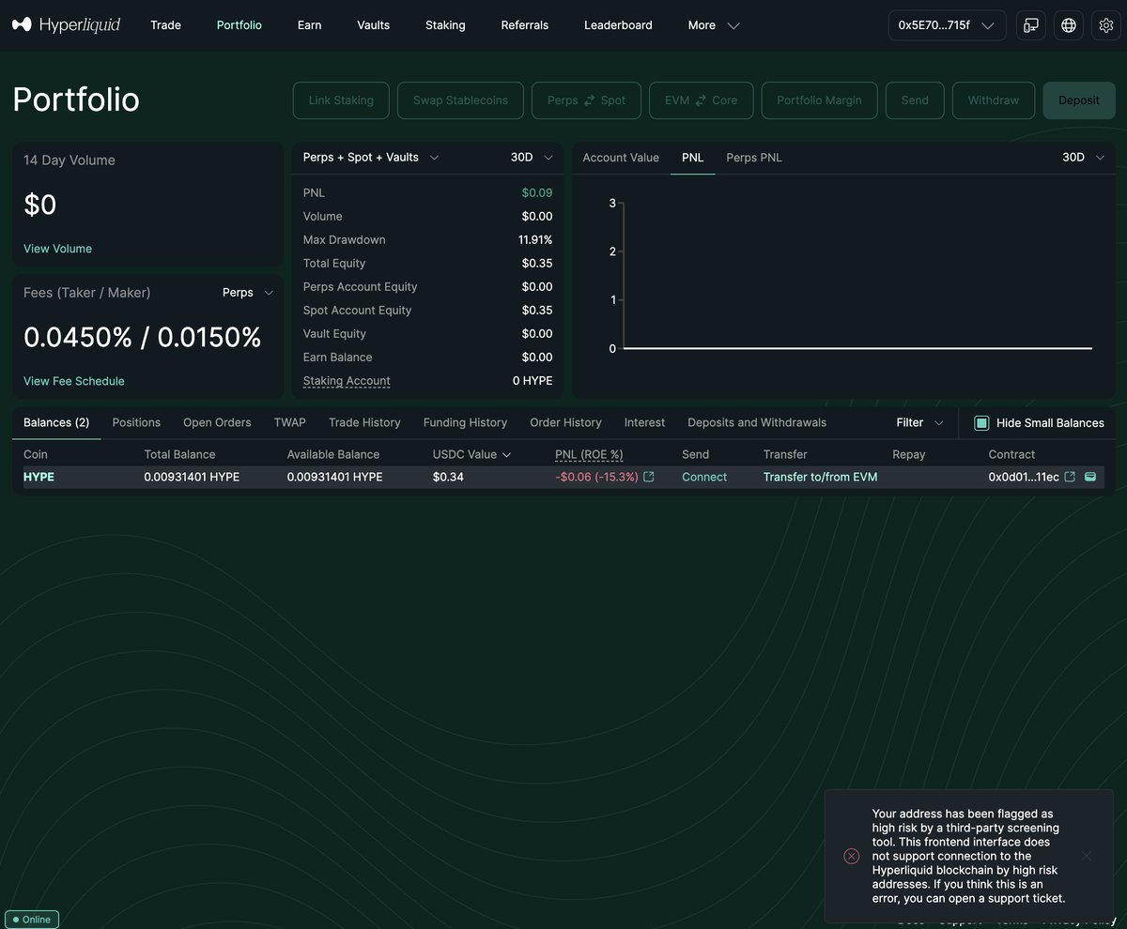Change the 30D period in stats panel
The width and height of the screenshot is (1127, 929).
532,158
